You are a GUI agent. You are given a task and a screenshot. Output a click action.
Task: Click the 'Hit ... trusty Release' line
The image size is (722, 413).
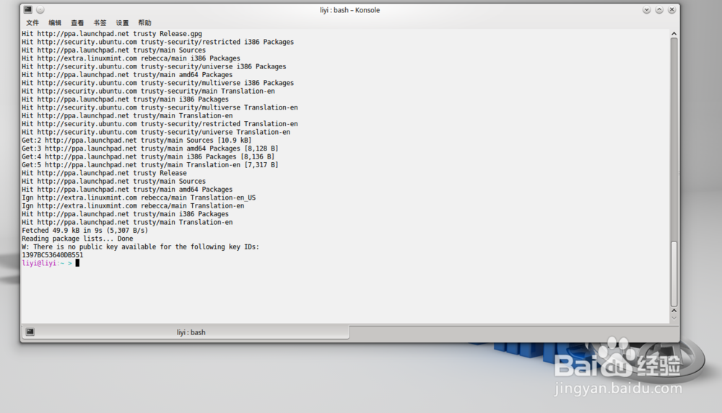(104, 173)
